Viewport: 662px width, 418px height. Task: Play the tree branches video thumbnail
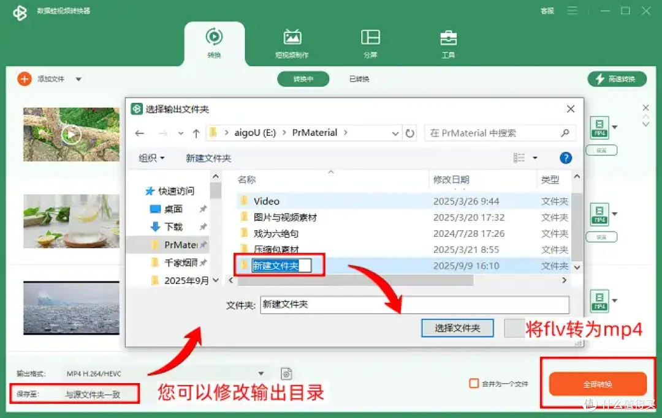pyautogui.click(x=71, y=135)
